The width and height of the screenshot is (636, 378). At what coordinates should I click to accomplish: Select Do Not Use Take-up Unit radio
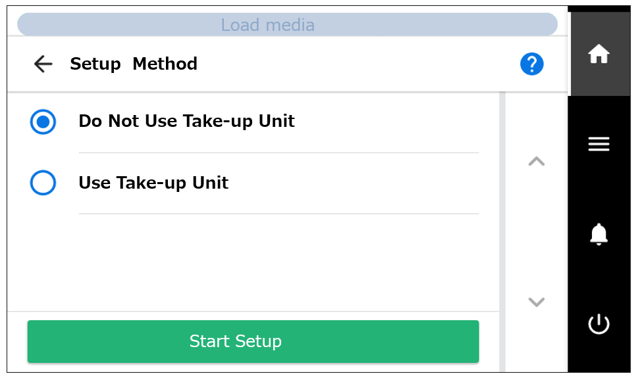(43, 122)
